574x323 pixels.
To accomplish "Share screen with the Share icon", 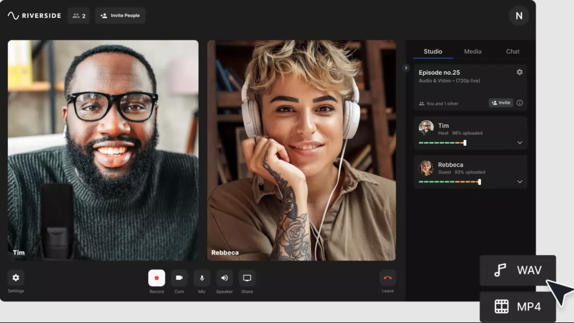I will coord(247,278).
